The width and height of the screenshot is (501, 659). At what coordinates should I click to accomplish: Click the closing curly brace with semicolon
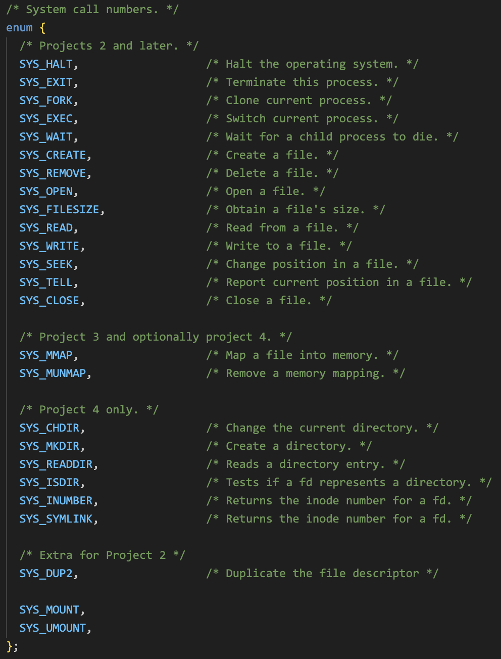tap(13, 646)
